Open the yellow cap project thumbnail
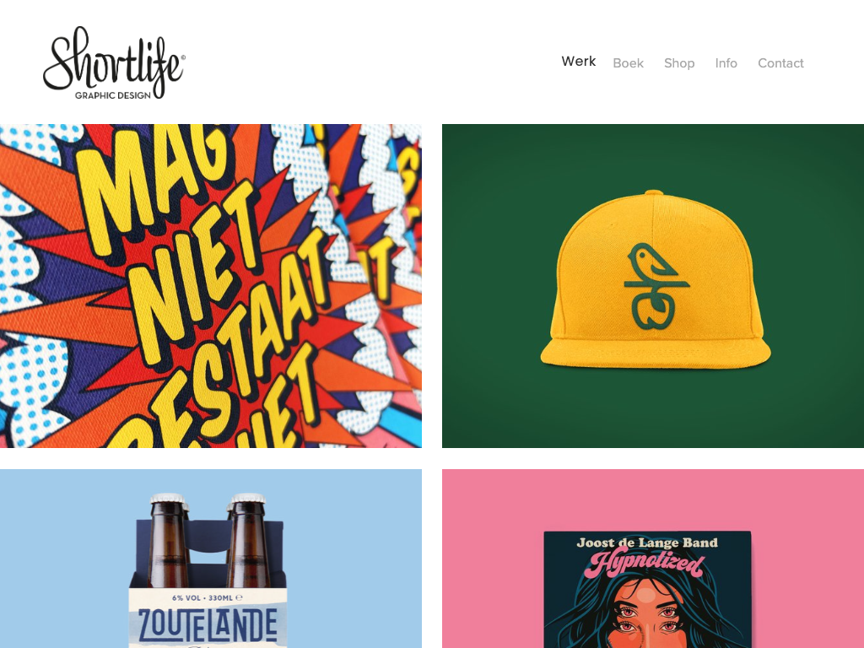 tap(653, 285)
